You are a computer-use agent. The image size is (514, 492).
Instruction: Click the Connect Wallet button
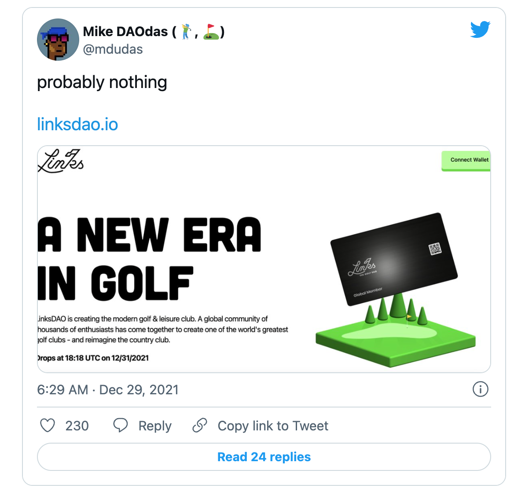pos(466,161)
